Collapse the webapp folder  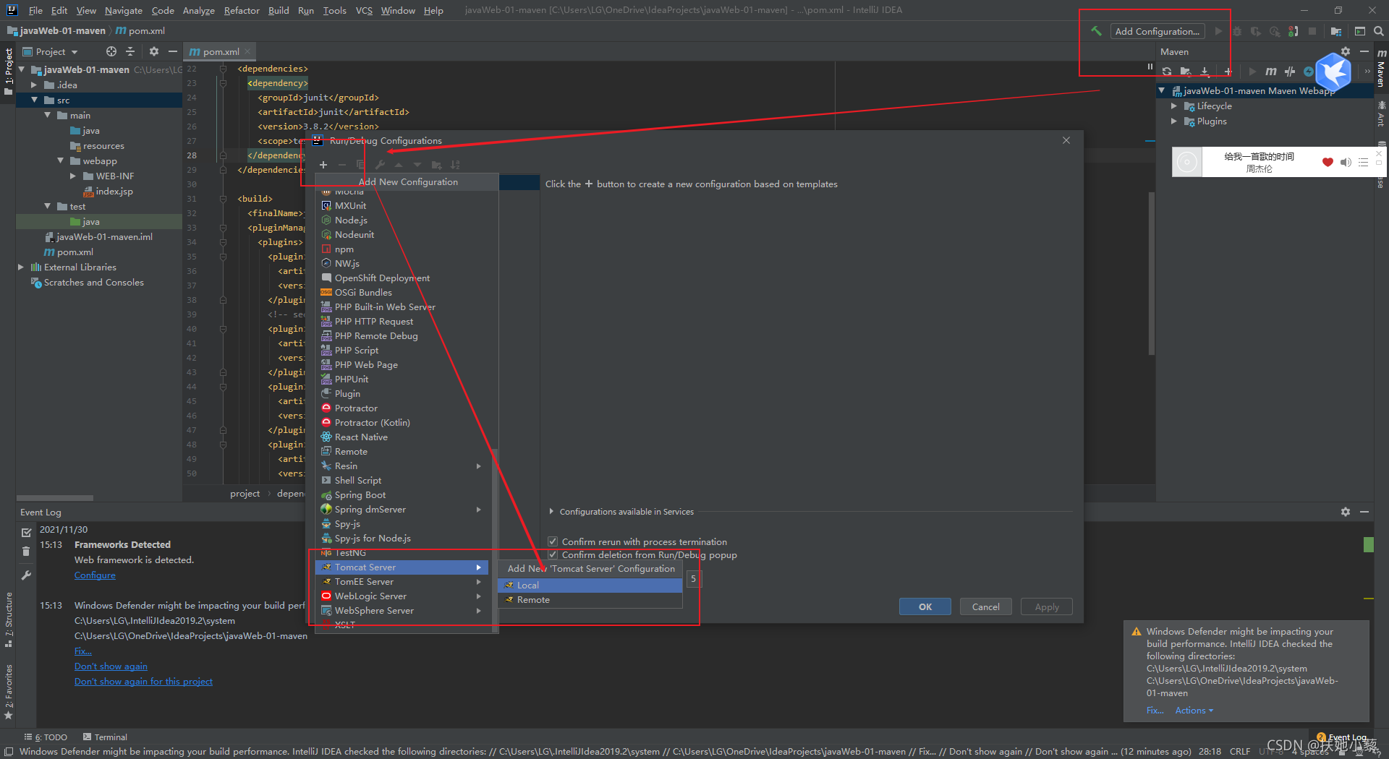click(x=60, y=161)
